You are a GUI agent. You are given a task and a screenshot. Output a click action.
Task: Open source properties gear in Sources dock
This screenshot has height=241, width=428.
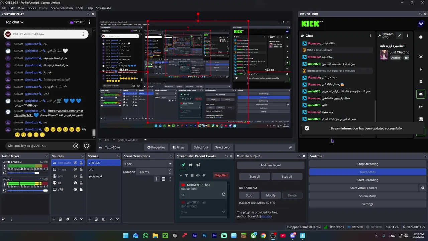coord(68,219)
